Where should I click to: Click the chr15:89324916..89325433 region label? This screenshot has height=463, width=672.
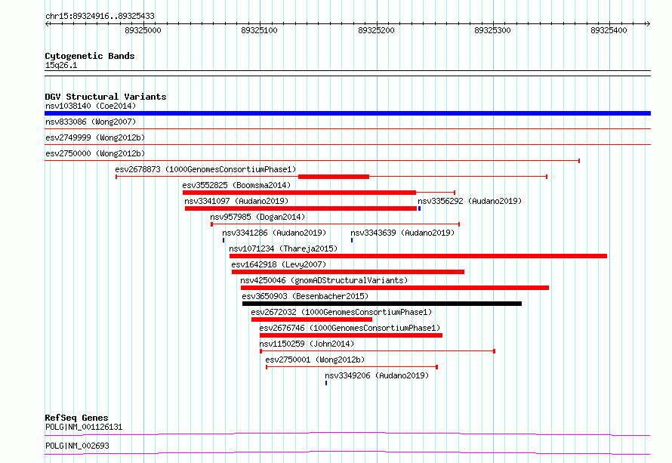[x=100, y=17]
